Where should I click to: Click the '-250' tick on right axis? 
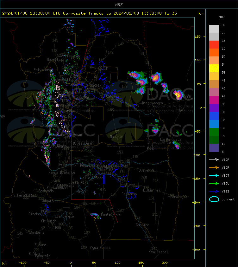196,226
